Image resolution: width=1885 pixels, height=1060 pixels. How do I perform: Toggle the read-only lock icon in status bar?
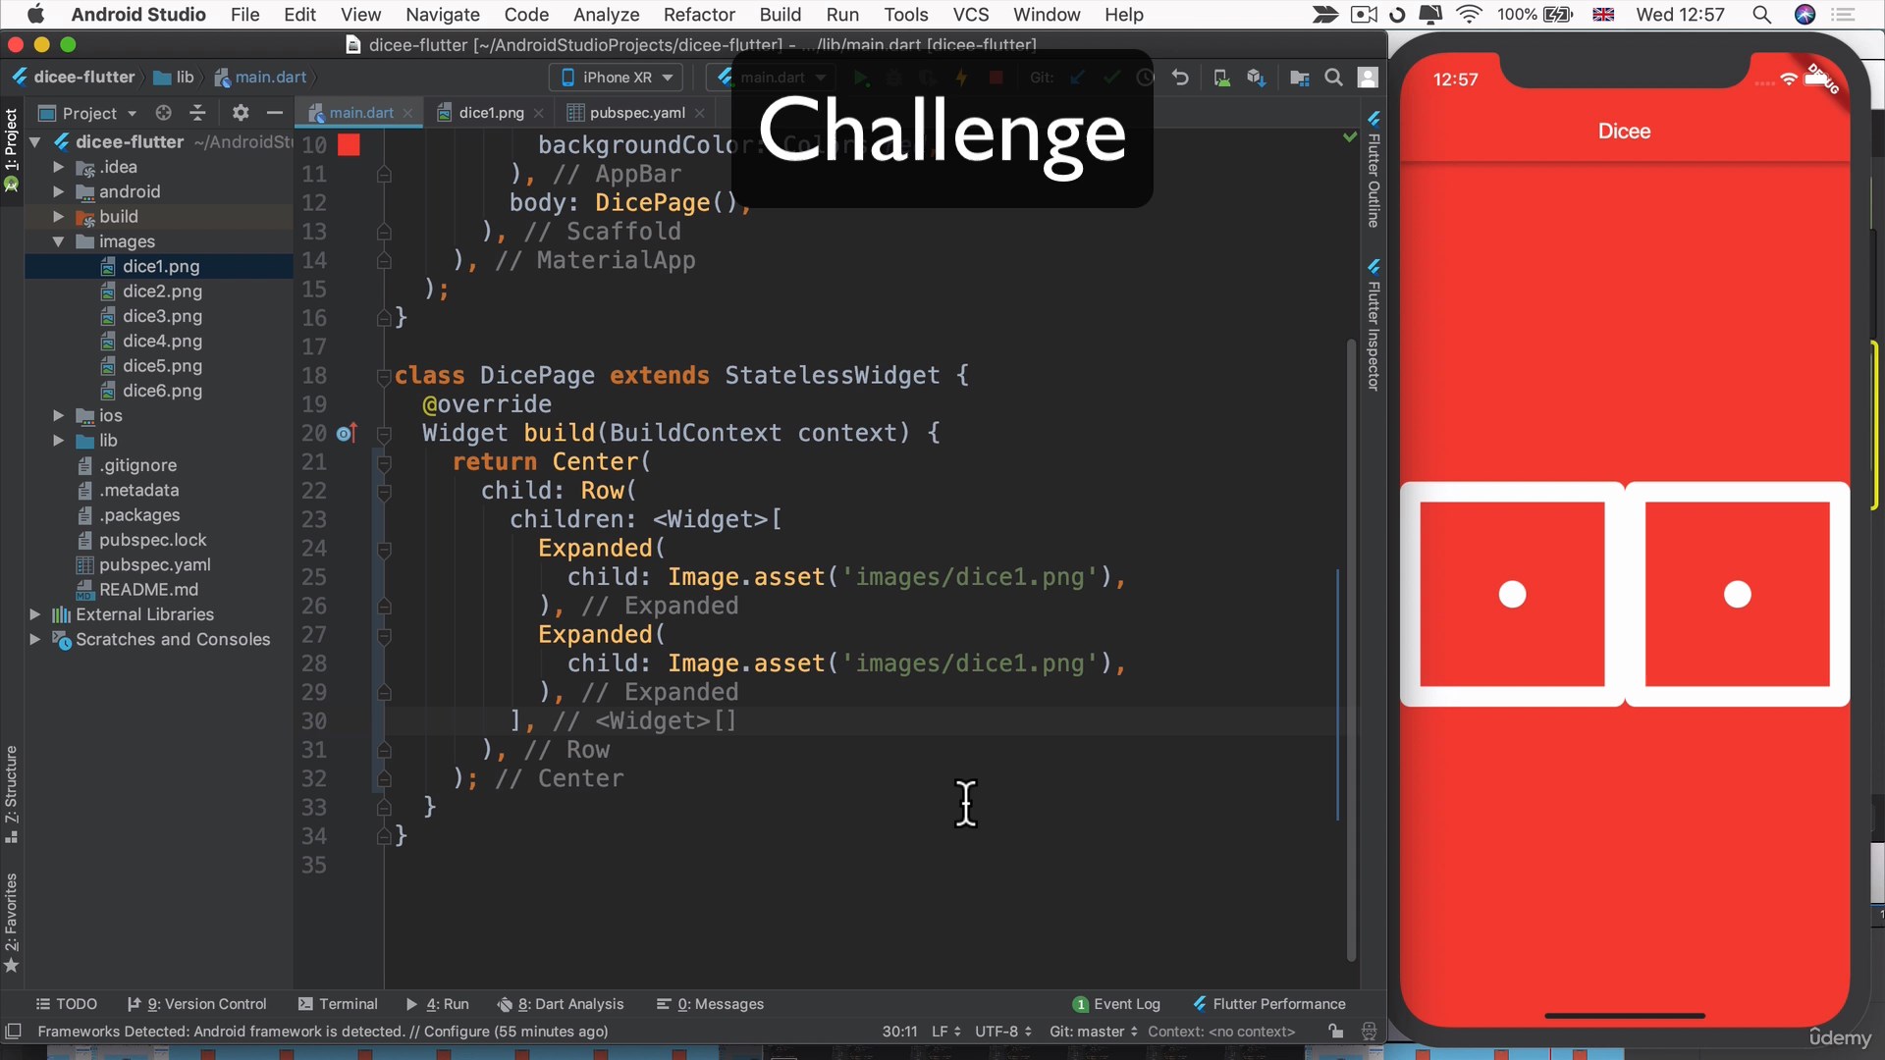click(1335, 1032)
